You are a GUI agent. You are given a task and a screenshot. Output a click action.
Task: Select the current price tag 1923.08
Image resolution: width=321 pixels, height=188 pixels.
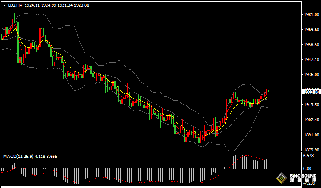310,92
